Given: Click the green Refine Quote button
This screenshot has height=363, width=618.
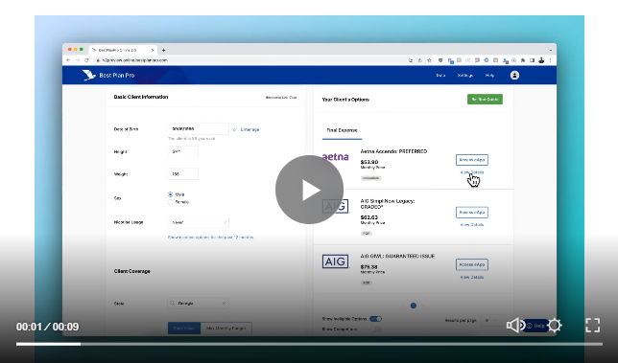Looking at the screenshot, I should (485, 99).
